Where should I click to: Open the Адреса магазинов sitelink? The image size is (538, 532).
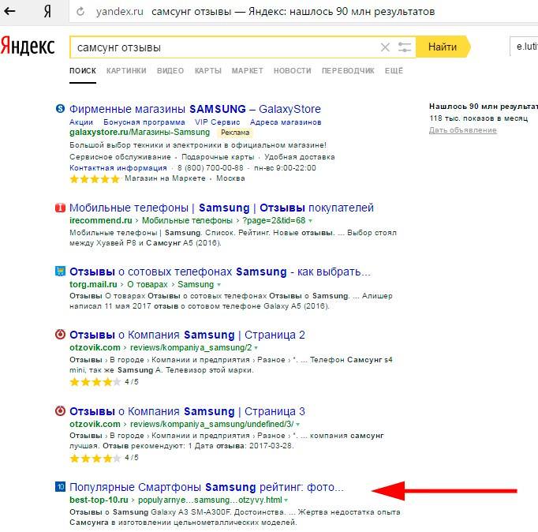pos(286,122)
